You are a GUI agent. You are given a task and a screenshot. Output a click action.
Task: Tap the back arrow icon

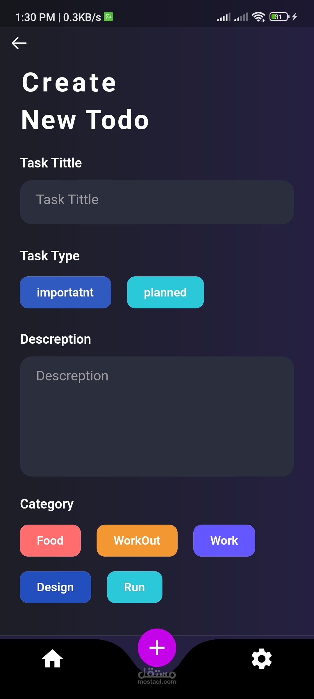click(x=19, y=43)
